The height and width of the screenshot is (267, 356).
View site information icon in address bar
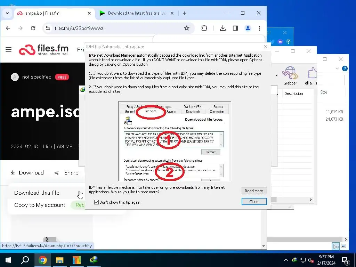point(48,28)
